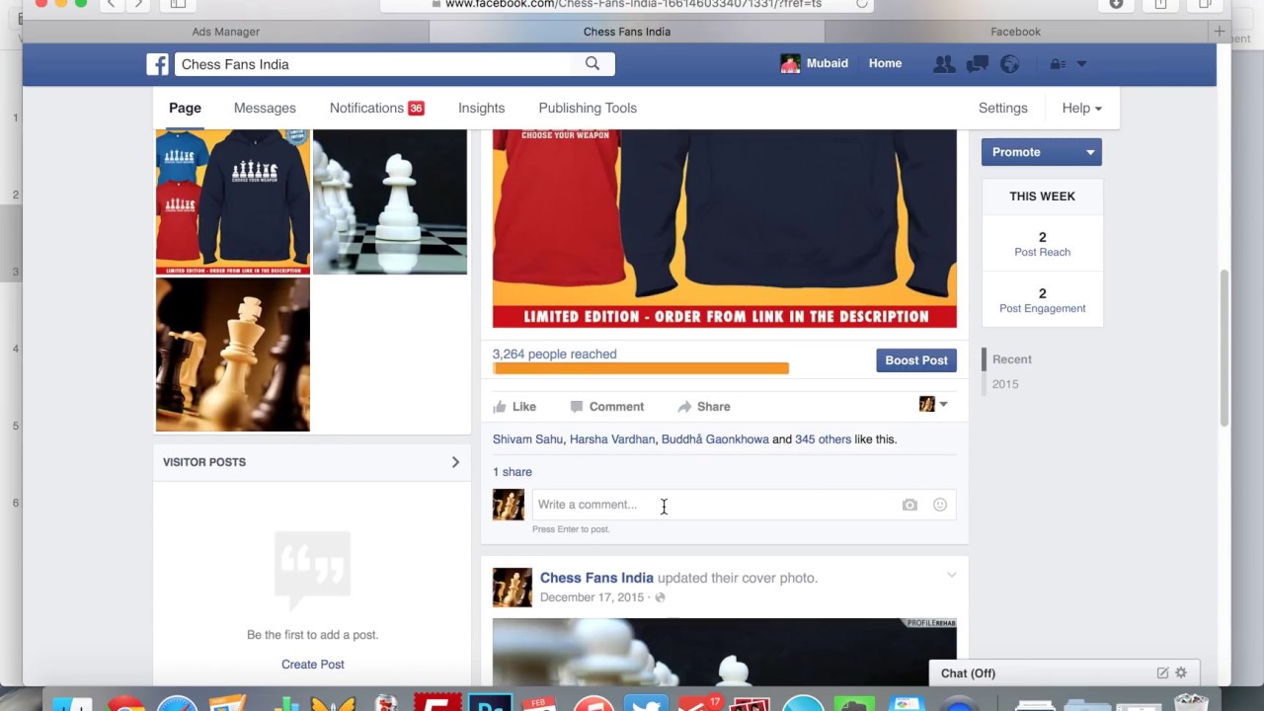Open the friend requests icon
The image size is (1264, 711).
tap(944, 64)
